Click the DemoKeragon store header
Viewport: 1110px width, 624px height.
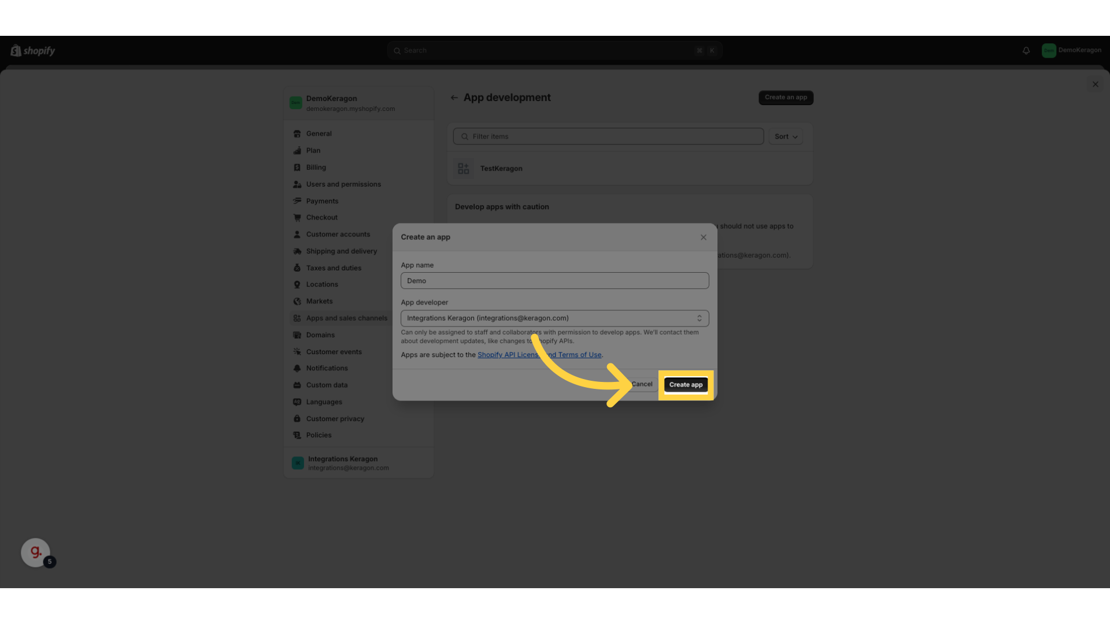pyautogui.click(x=358, y=103)
